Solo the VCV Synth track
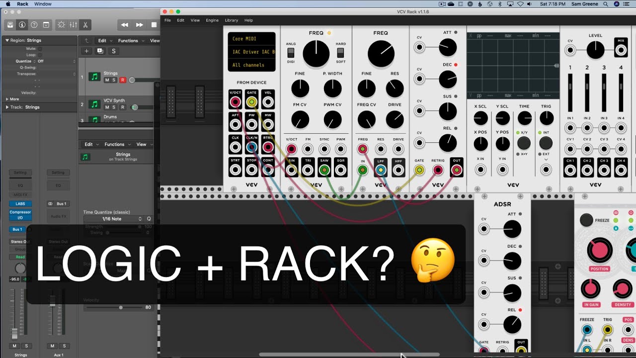Image resolution: width=636 pixels, height=358 pixels. (x=114, y=107)
